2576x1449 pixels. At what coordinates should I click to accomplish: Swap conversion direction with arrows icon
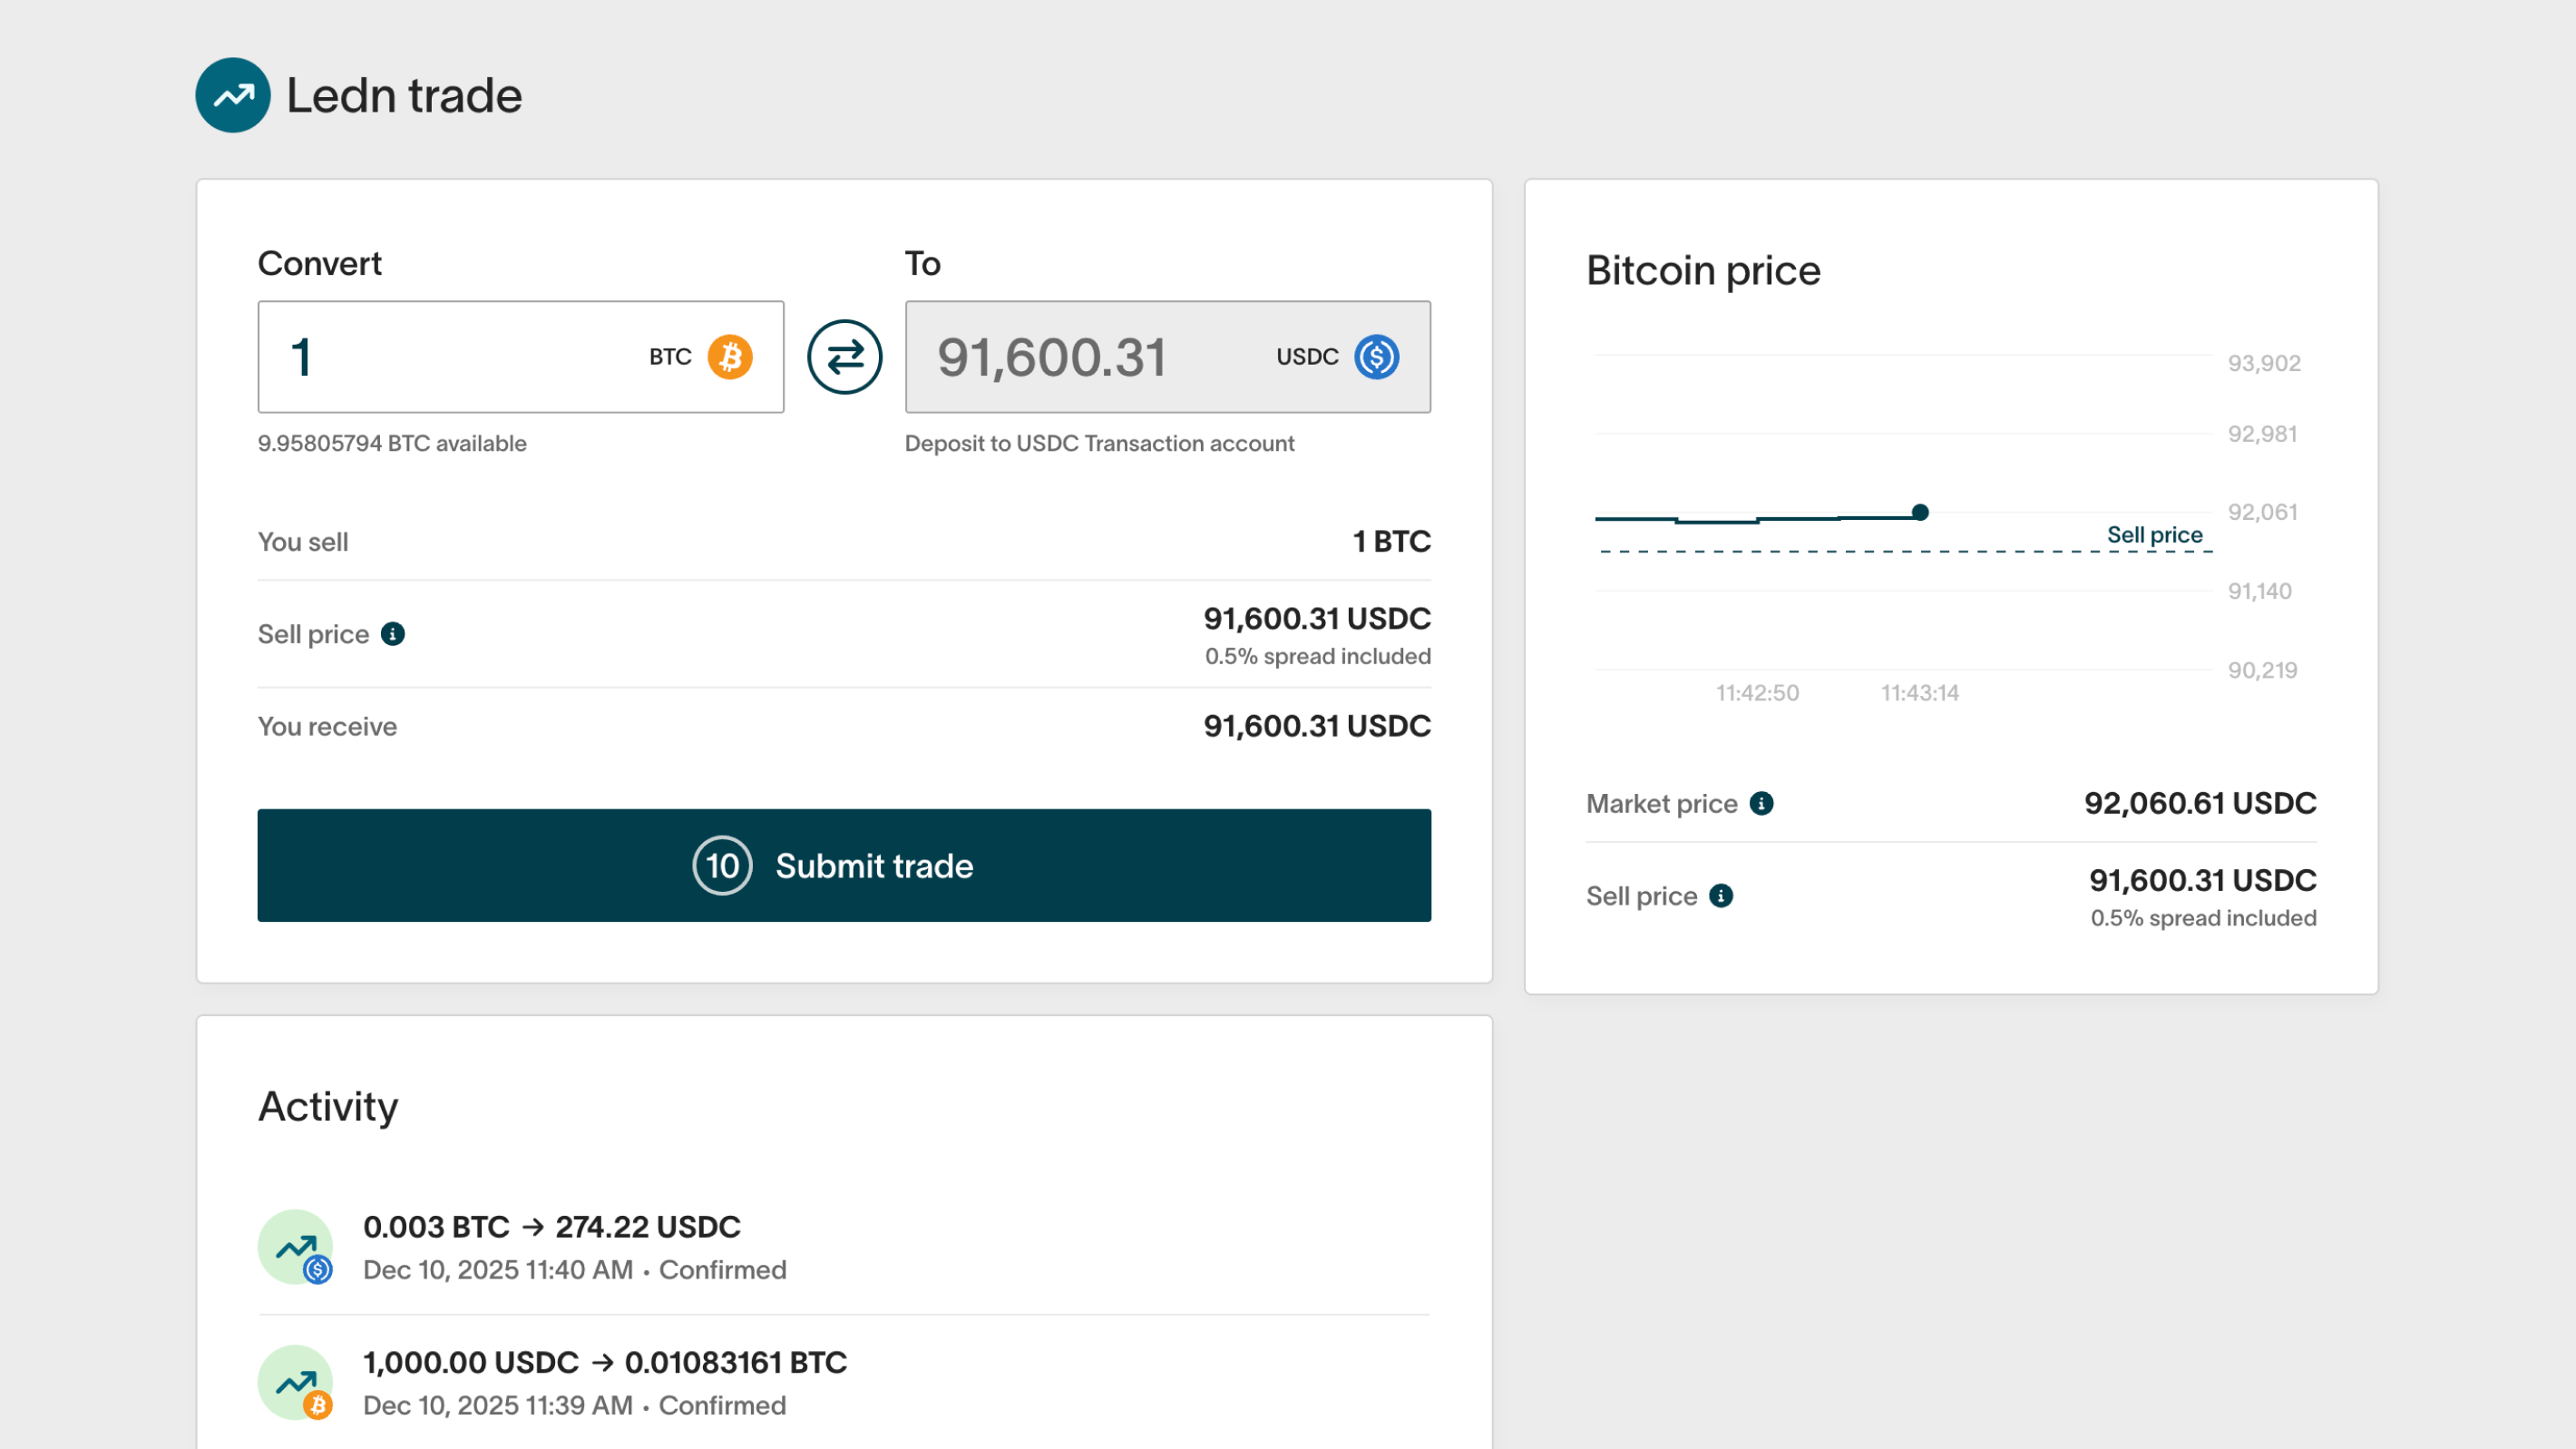844,357
